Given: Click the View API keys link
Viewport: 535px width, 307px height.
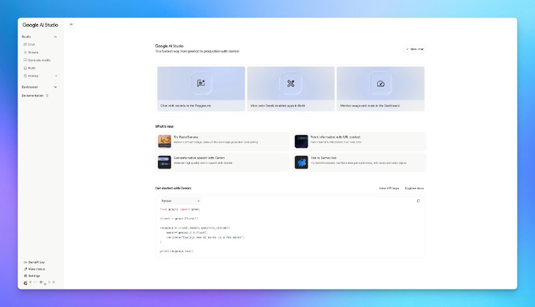Looking at the screenshot, I should (x=389, y=189).
